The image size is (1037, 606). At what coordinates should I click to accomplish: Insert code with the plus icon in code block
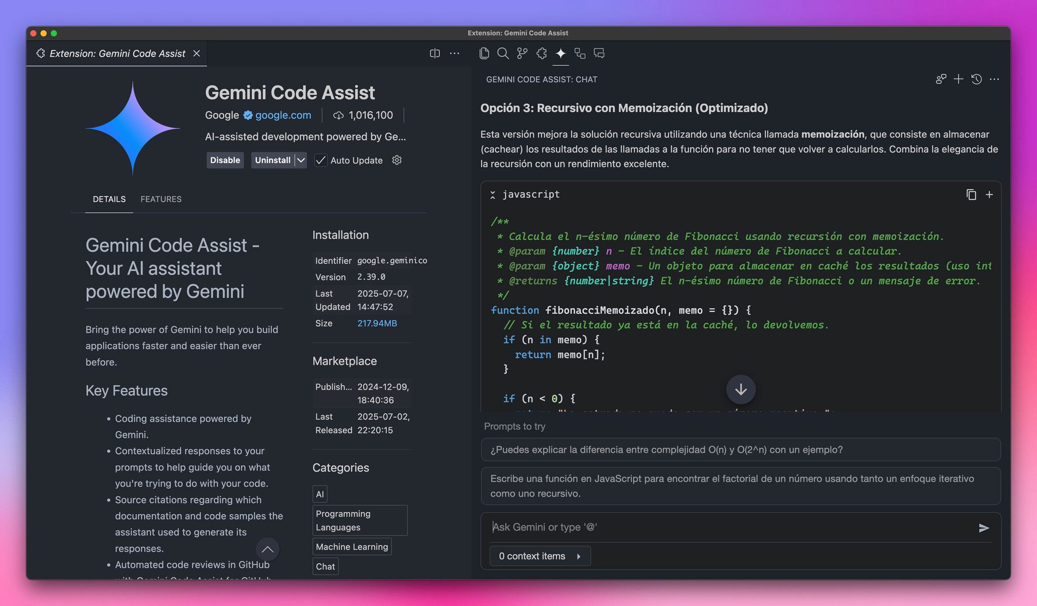[989, 194]
